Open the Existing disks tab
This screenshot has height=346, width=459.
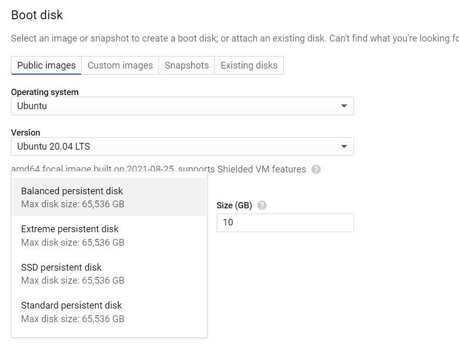pos(249,65)
